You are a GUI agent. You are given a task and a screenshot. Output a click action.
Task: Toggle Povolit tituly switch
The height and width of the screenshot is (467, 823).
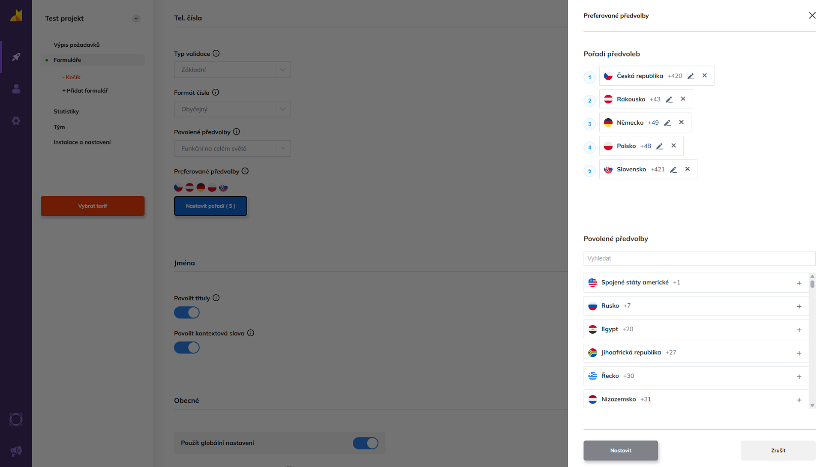tap(187, 313)
